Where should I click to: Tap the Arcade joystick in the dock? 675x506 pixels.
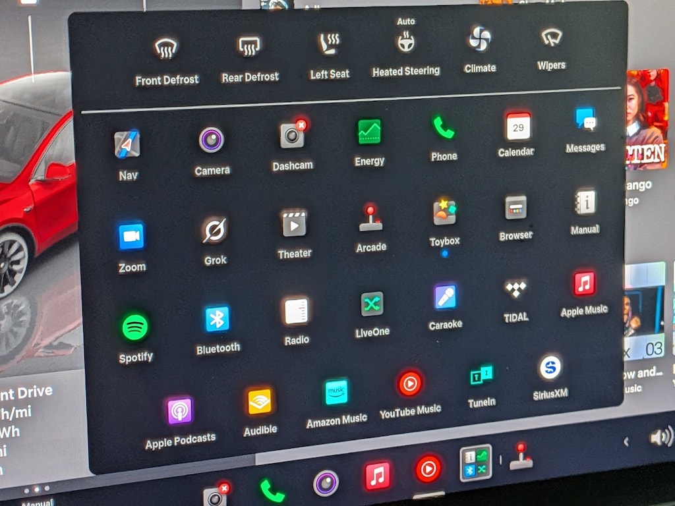pos(521,457)
